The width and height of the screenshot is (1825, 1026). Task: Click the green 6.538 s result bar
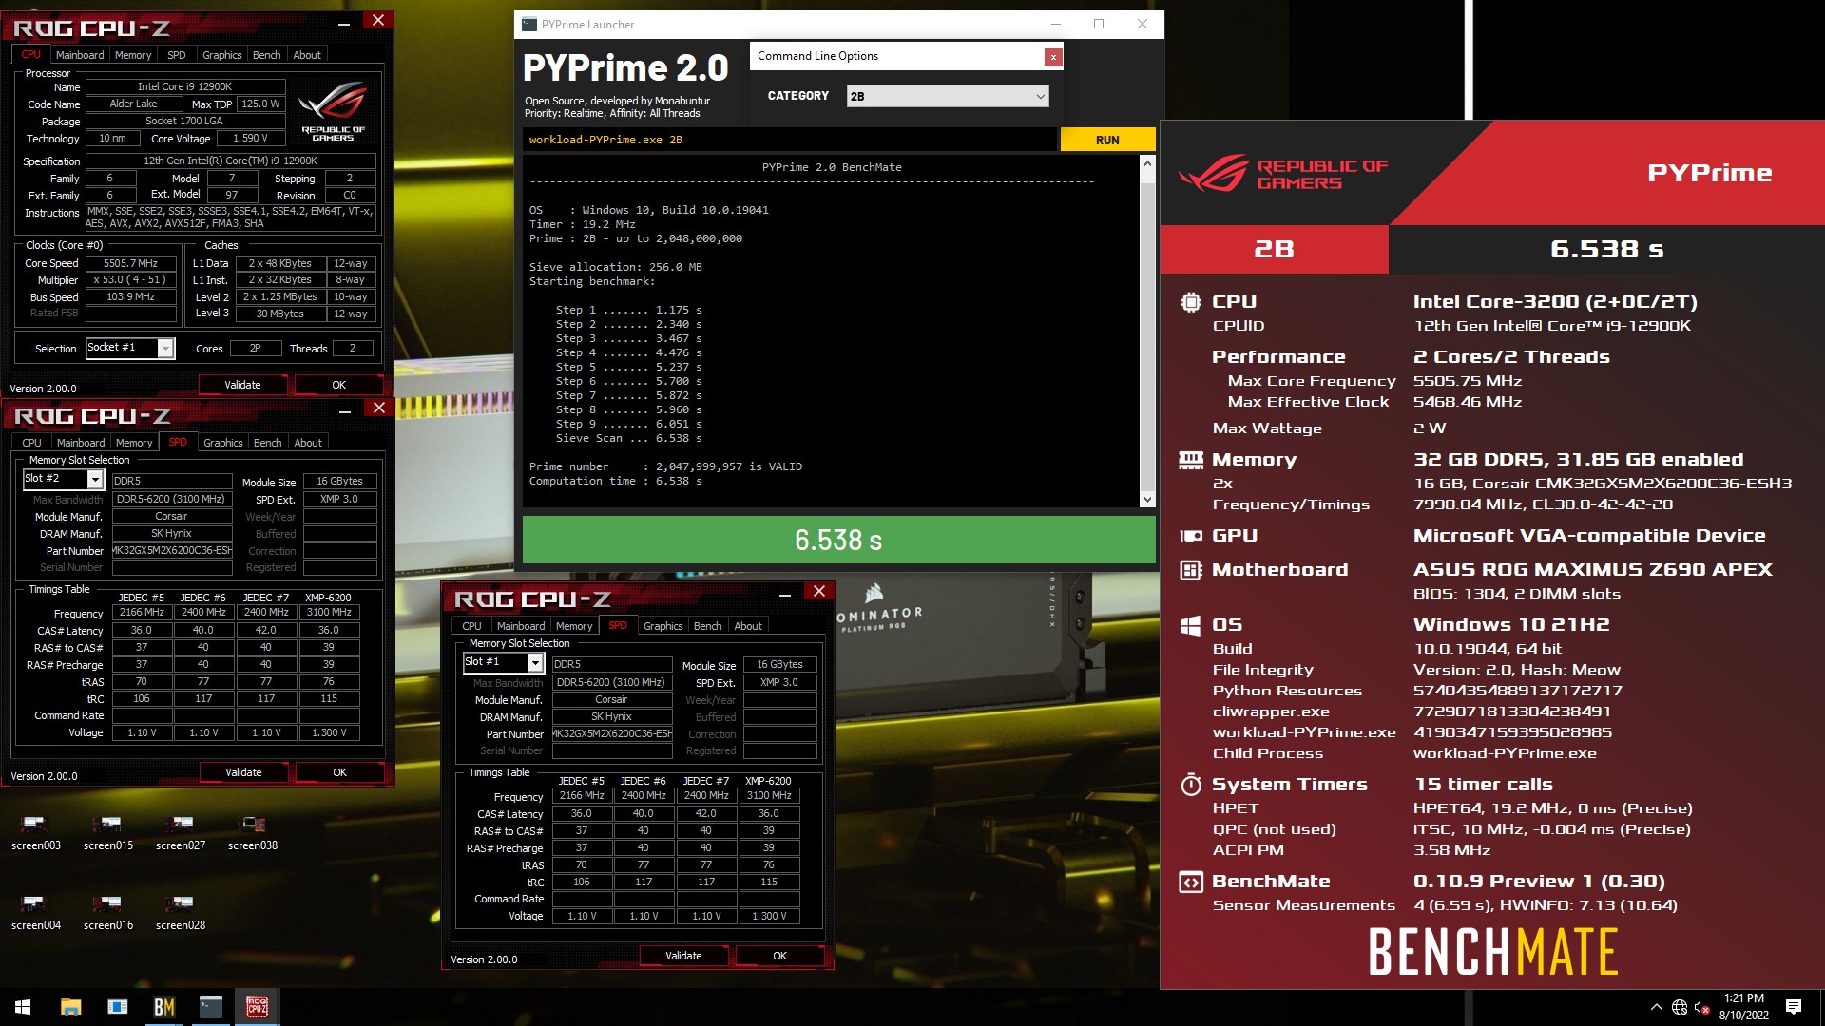(x=838, y=540)
